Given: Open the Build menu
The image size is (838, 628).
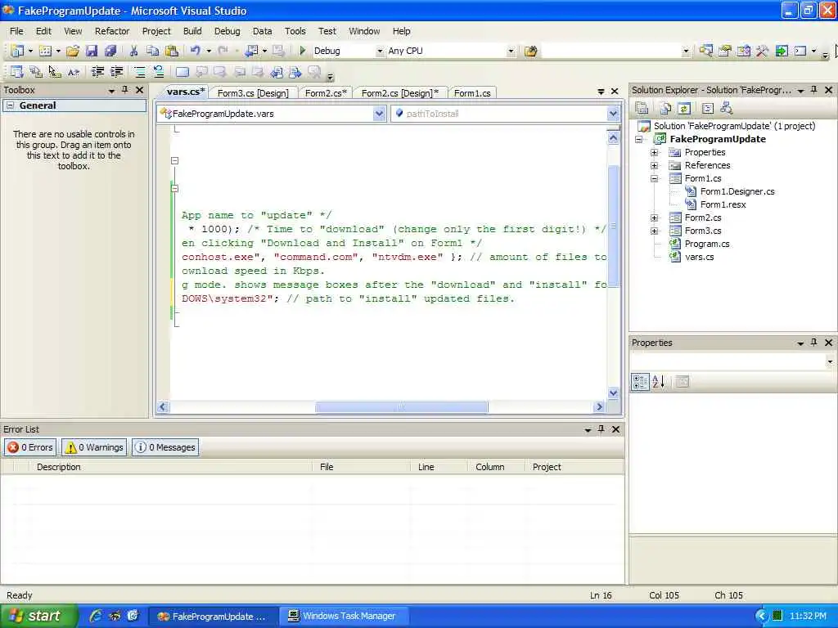Looking at the screenshot, I should (192, 31).
